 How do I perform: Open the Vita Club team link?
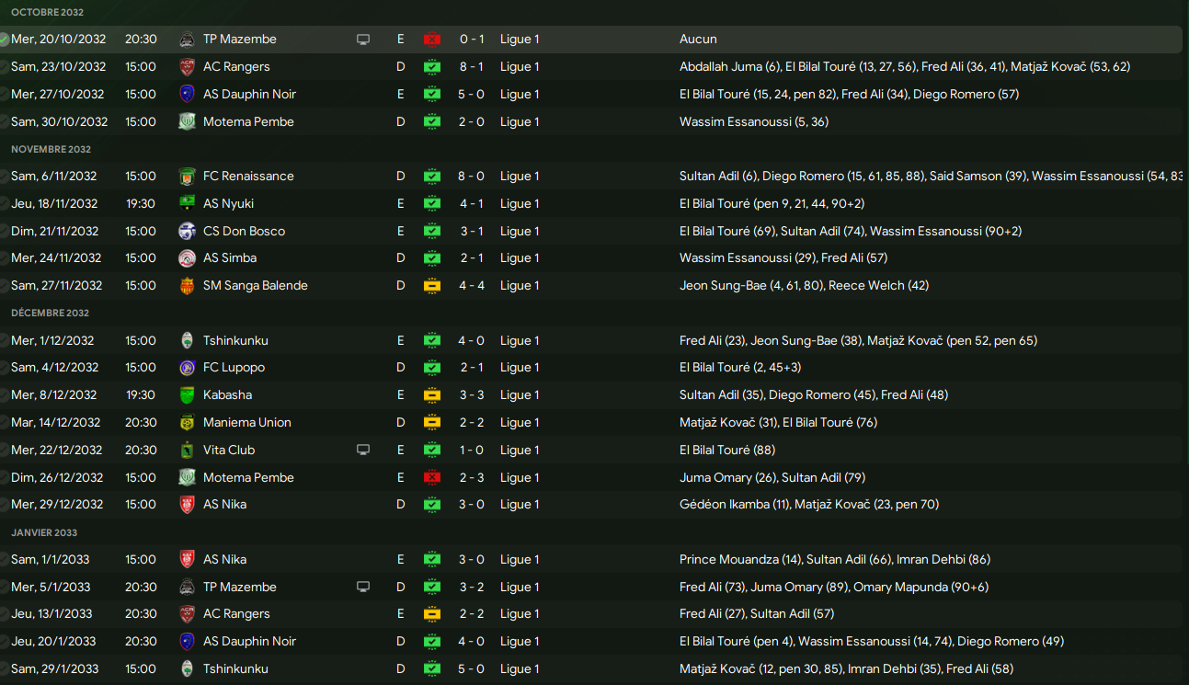tap(228, 451)
